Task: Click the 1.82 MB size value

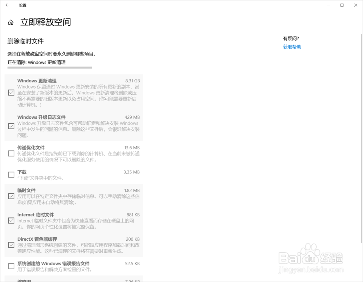Action: tap(132, 190)
